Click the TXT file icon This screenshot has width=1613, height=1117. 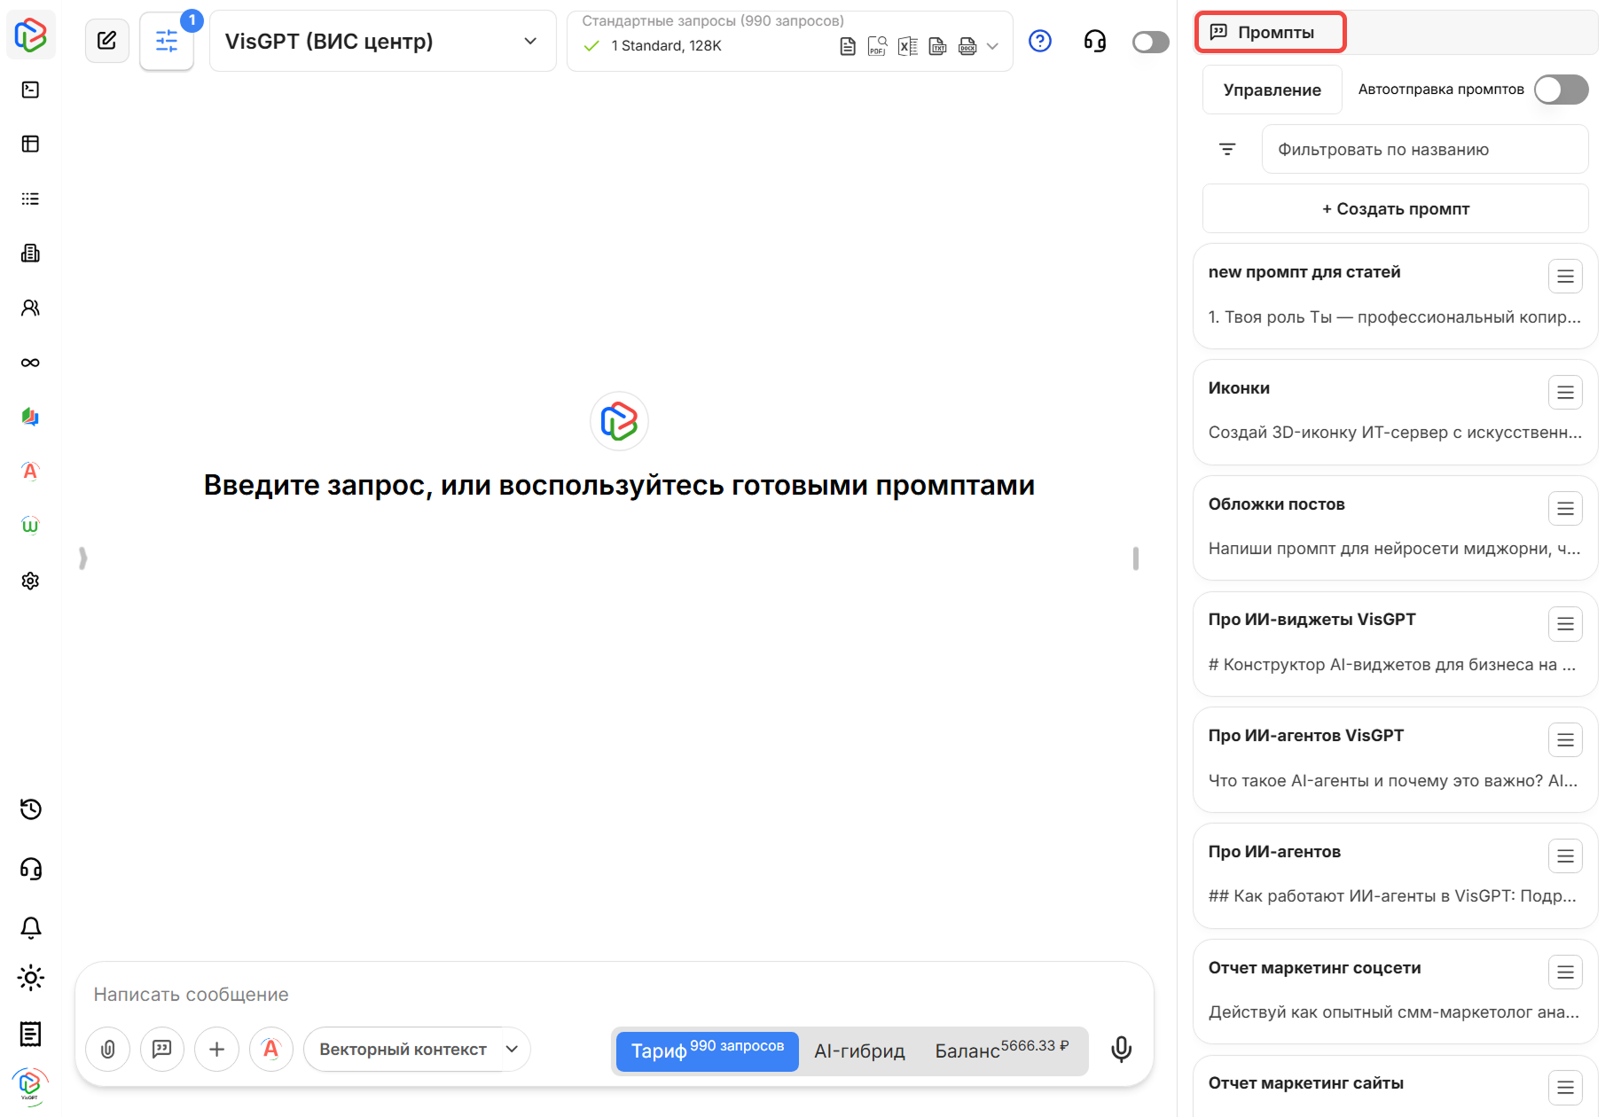click(937, 45)
